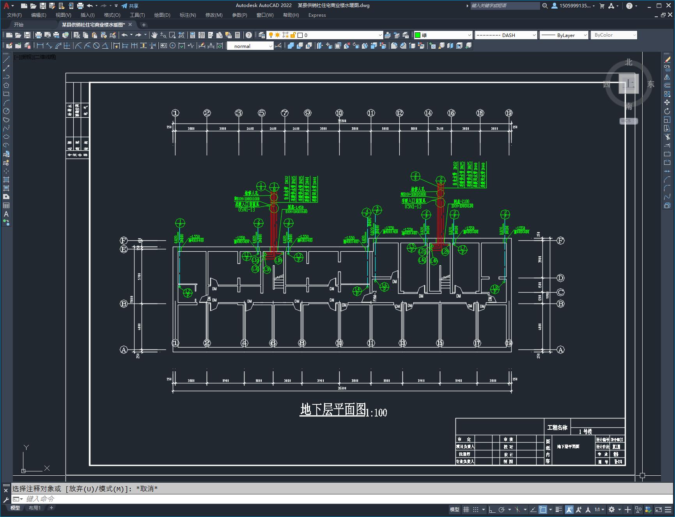The width and height of the screenshot is (675, 517).
Task: Select the Rotate tool in right toolbar
Action: (x=667, y=111)
